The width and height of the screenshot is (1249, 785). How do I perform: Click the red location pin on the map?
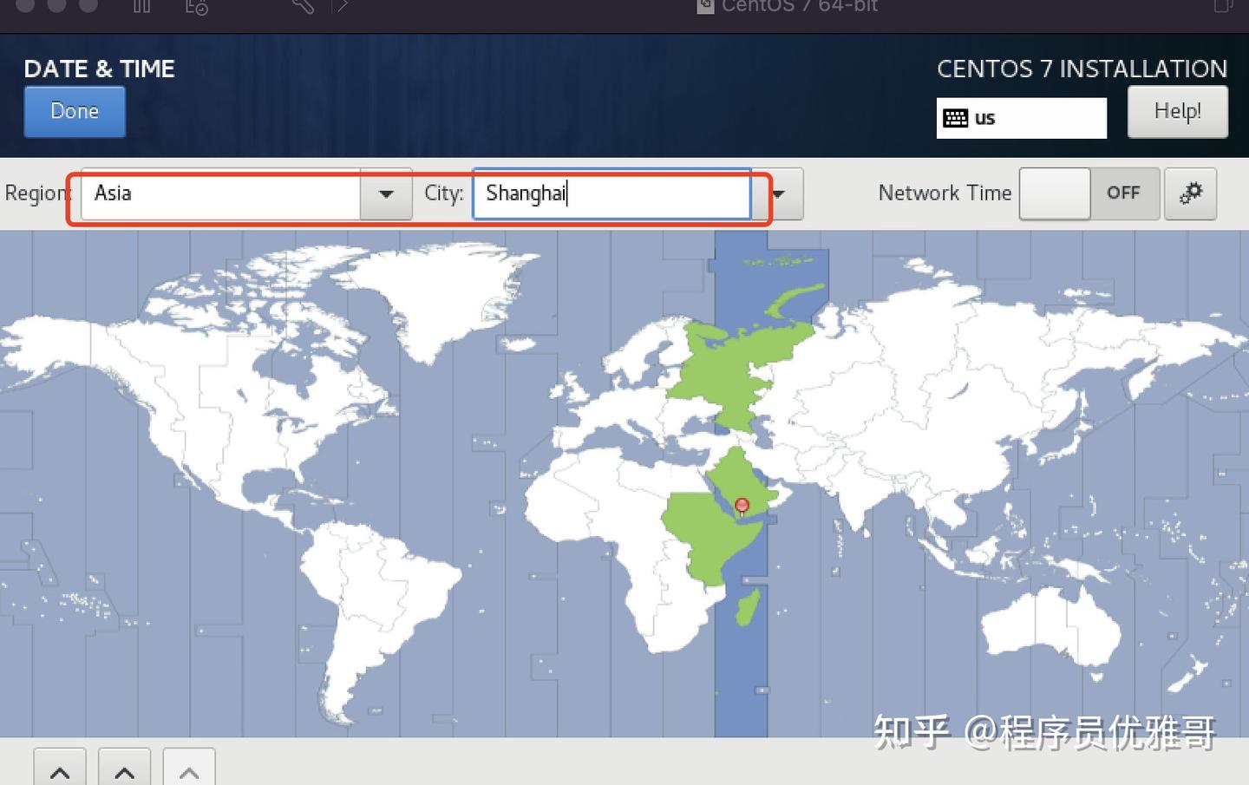click(x=742, y=506)
